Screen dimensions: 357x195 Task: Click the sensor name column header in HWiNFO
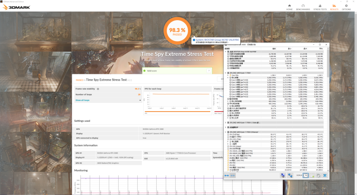(242, 49)
